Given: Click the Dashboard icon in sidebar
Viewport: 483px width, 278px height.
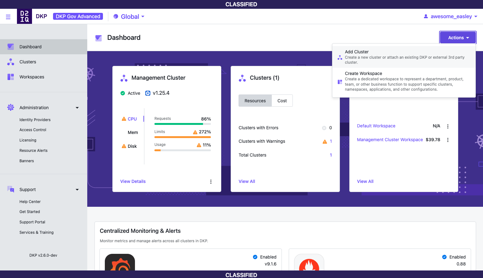Looking at the screenshot, I should pos(11,47).
